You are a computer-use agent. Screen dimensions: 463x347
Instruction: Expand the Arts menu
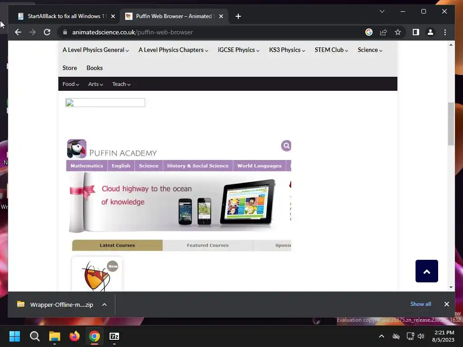coord(95,84)
